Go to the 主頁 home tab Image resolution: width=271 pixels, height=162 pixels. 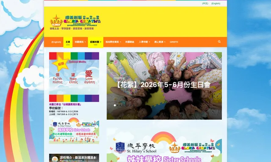pyautogui.click(x=68, y=42)
